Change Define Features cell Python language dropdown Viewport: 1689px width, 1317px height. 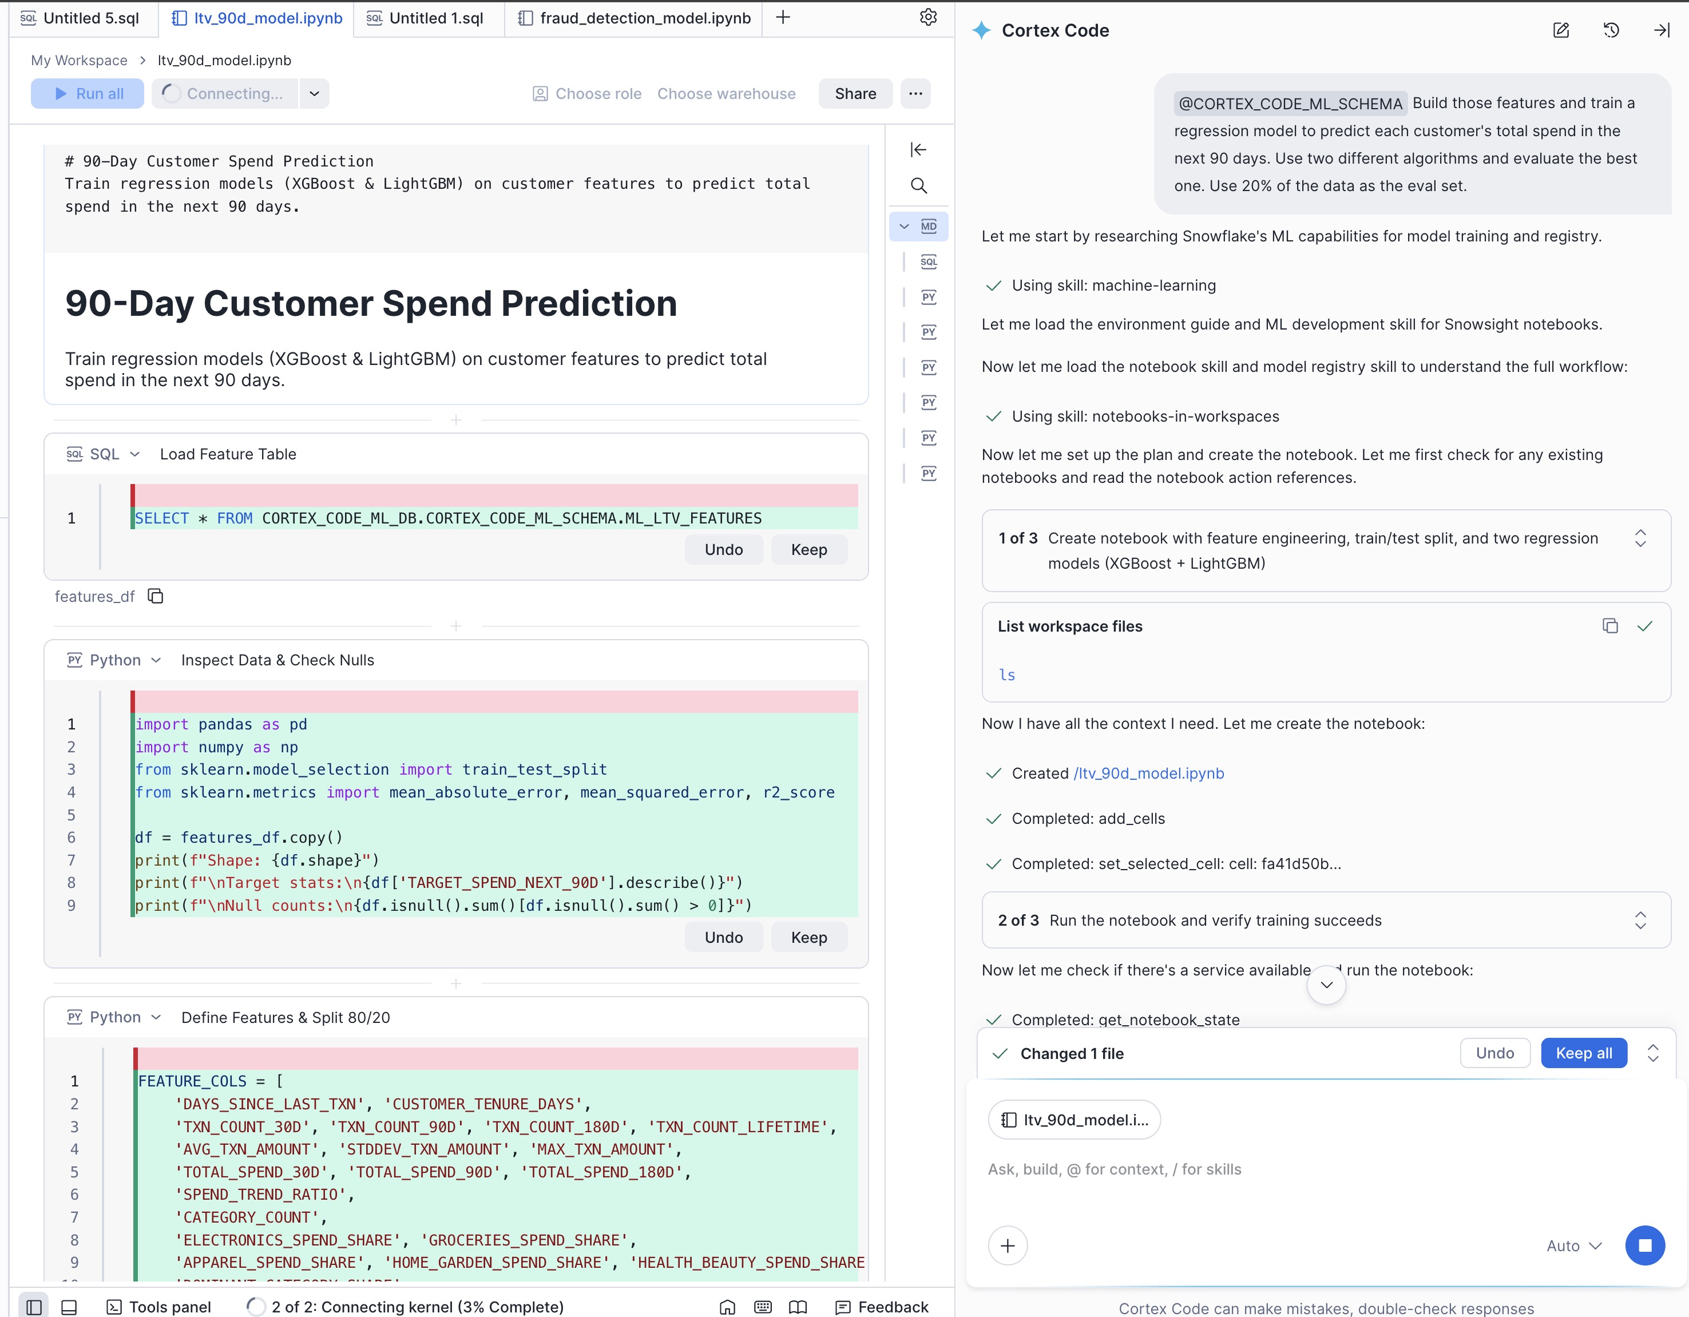[x=114, y=1017]
